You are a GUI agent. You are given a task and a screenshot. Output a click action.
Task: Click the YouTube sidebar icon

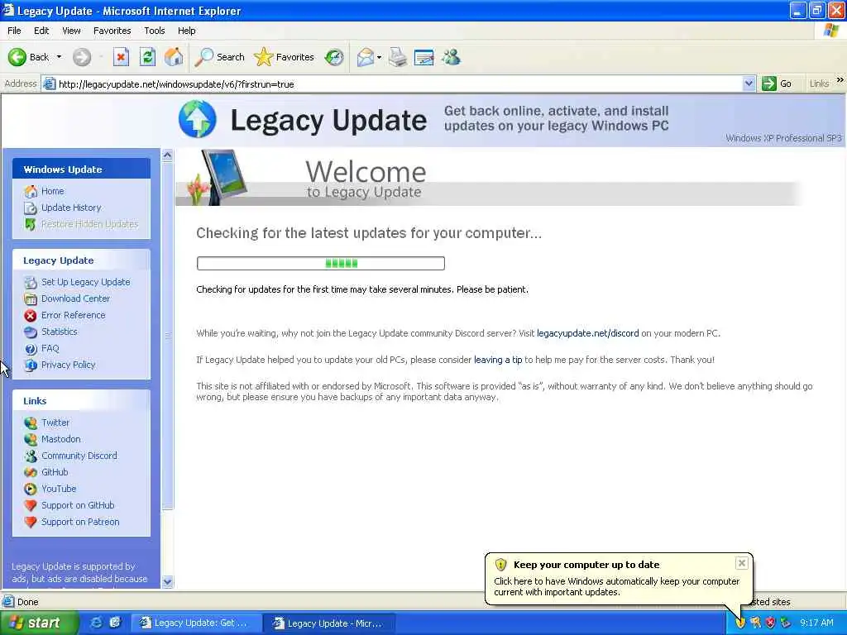tap(31, 489)
